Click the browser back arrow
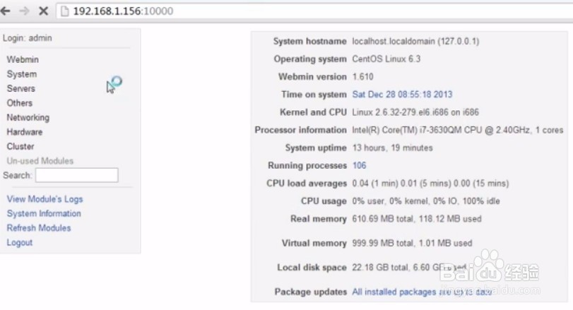This screenshot has height=310, width=573. point(6,11)
